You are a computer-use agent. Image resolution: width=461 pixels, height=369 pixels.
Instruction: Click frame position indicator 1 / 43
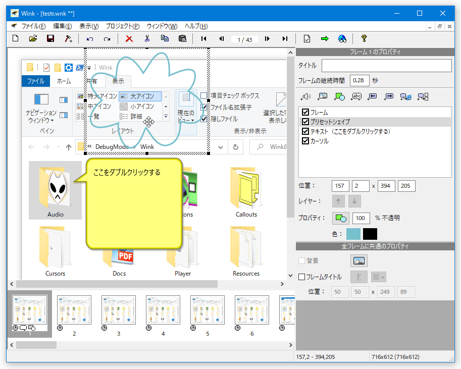pos(244,39)
